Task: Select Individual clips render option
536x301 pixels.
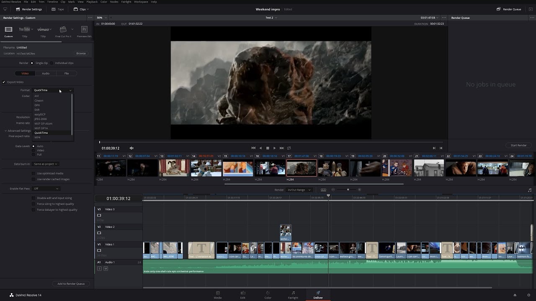Action: tap(52, 63)
